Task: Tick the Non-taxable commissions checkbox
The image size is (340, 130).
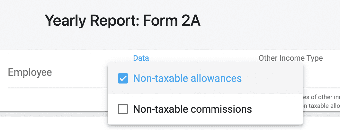Action: coord(123,109)
